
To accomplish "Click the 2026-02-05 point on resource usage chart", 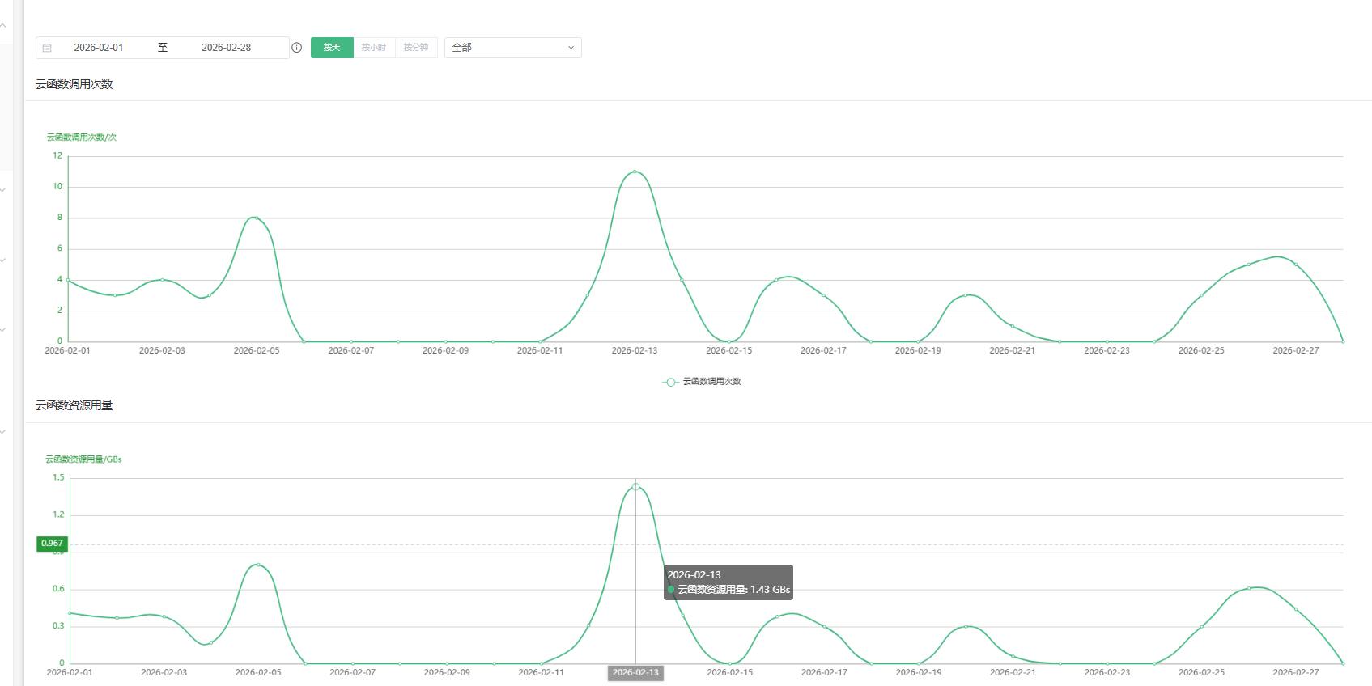I will 258,565.
